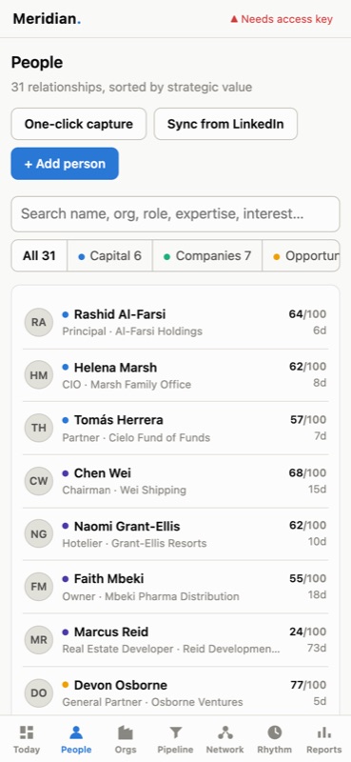Click Sync from LinkedIn button
Screen dimensions: 351x762
click(x=225, y=124)
